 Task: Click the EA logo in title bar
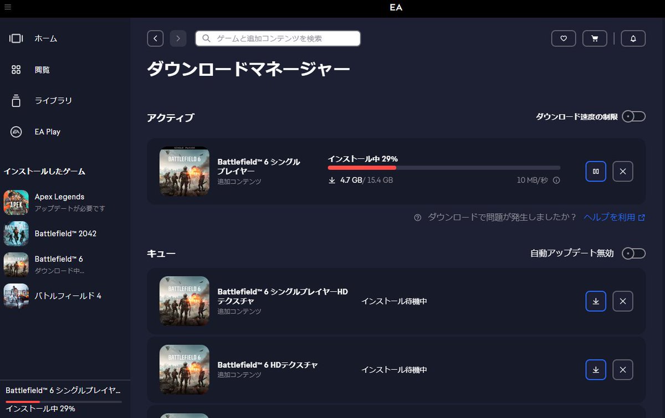tap(396, 7)
